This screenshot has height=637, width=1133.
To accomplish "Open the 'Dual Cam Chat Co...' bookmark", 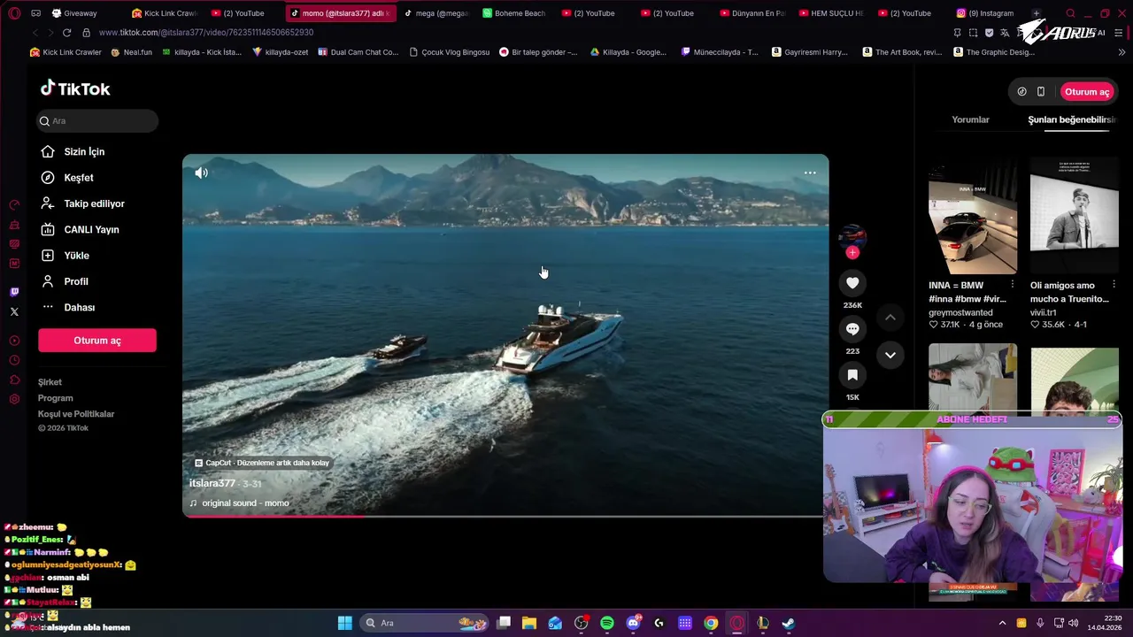I will click(x=358, y=52).
